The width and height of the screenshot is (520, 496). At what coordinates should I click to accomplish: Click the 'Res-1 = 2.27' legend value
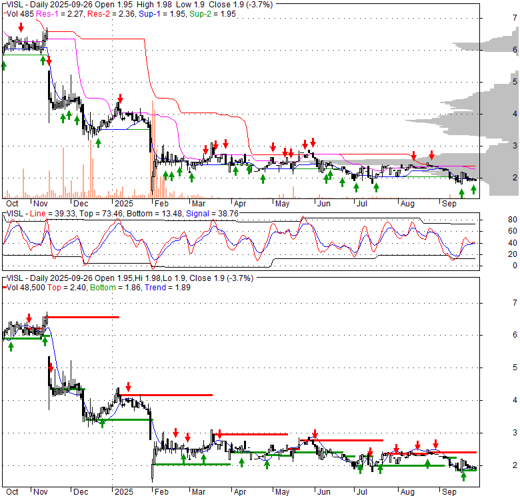(60, 14)
